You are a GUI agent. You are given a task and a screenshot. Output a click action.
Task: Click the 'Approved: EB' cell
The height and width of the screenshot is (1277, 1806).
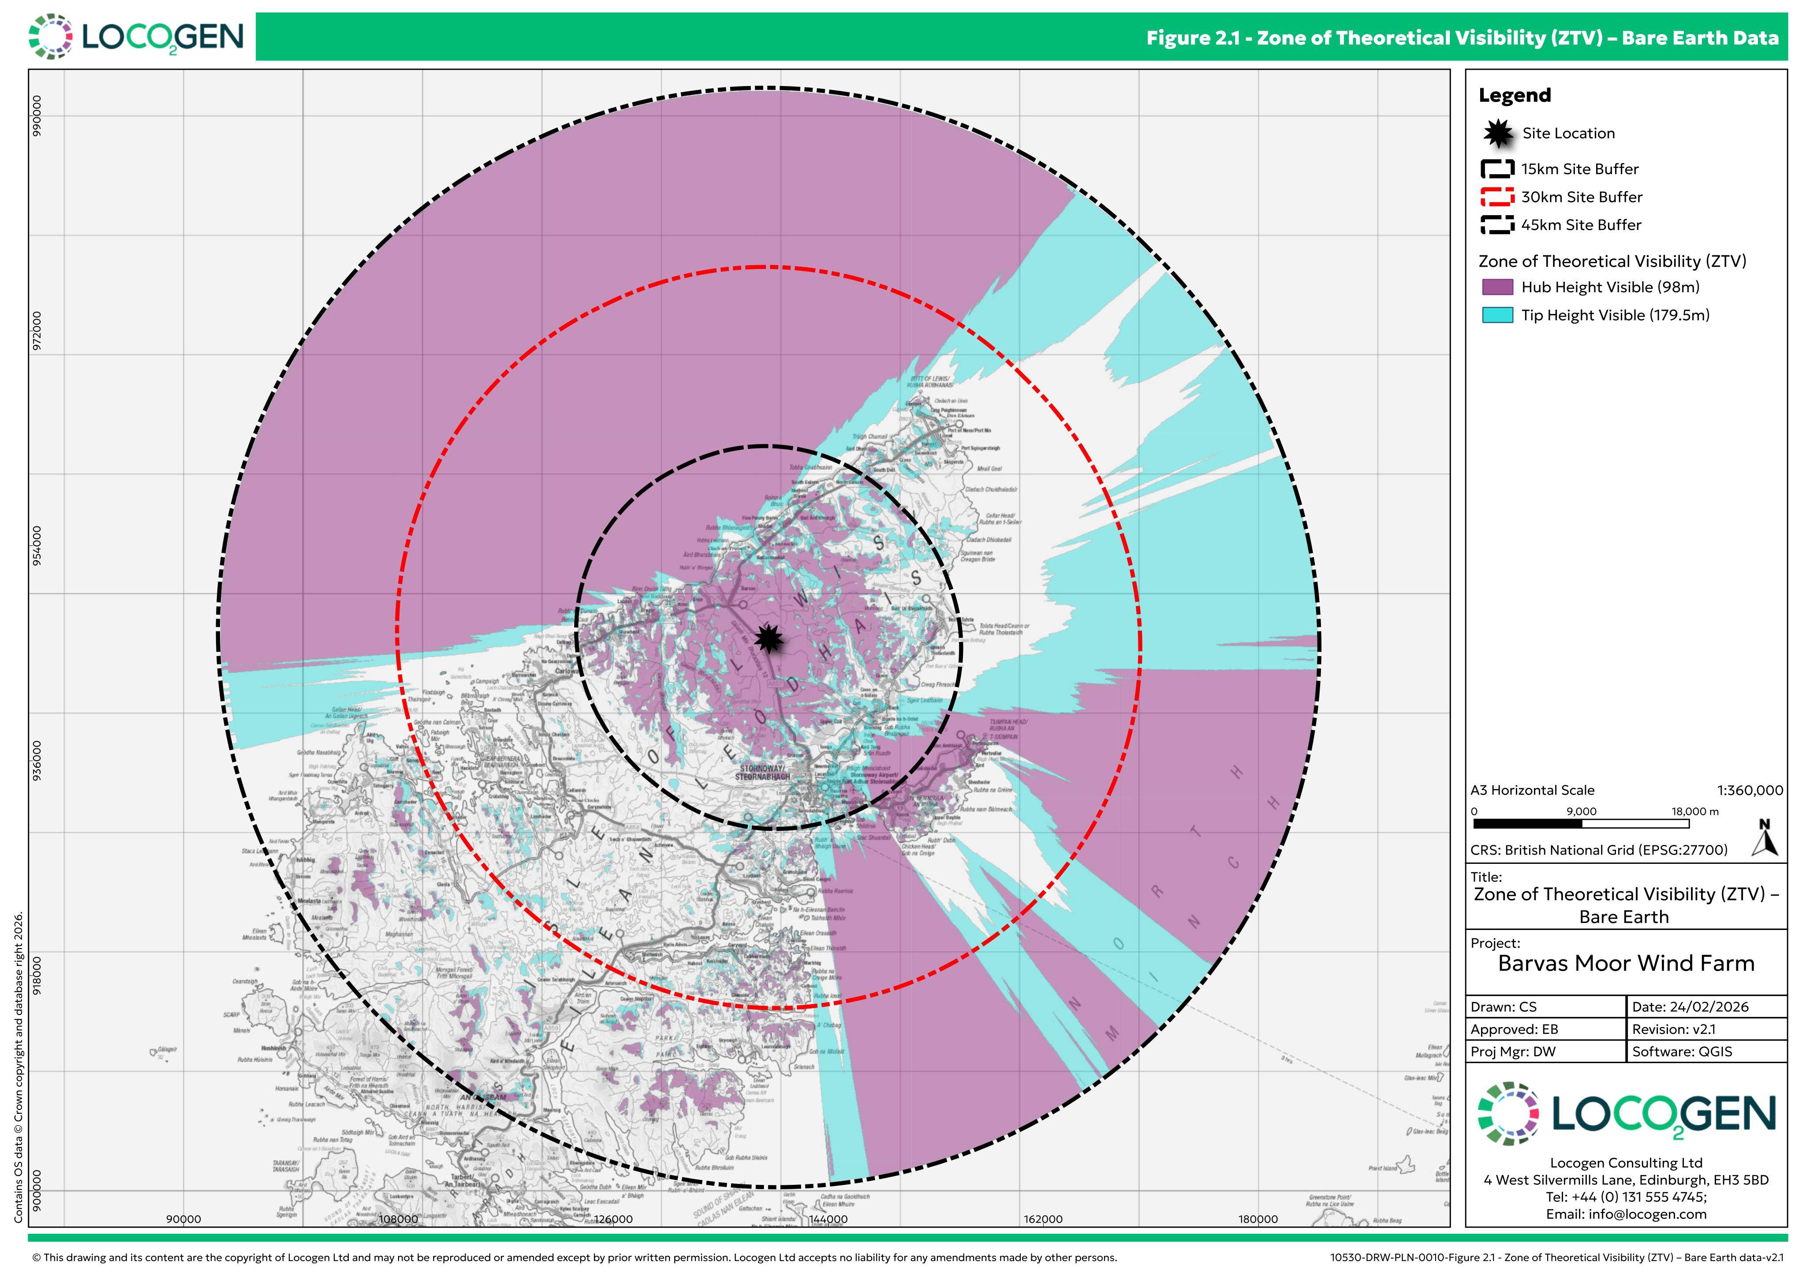[1545, 1029]
